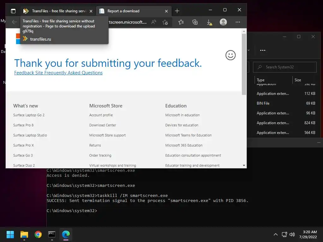323x242 pixels.
Task: Click the scrollbar up arrow in Edge
Action: pos(244,31)
